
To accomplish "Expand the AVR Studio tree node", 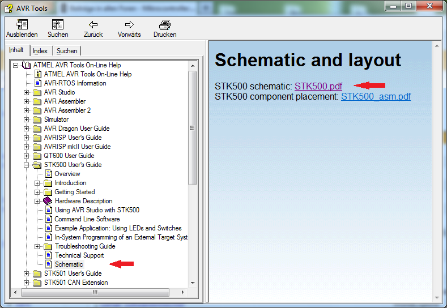I will tap(26, 92).
